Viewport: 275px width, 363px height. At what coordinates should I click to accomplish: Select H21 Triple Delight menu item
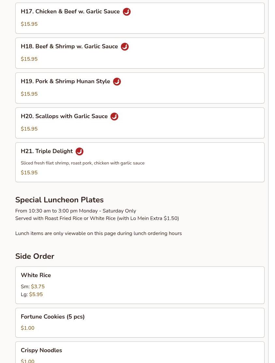click(140, 162)
